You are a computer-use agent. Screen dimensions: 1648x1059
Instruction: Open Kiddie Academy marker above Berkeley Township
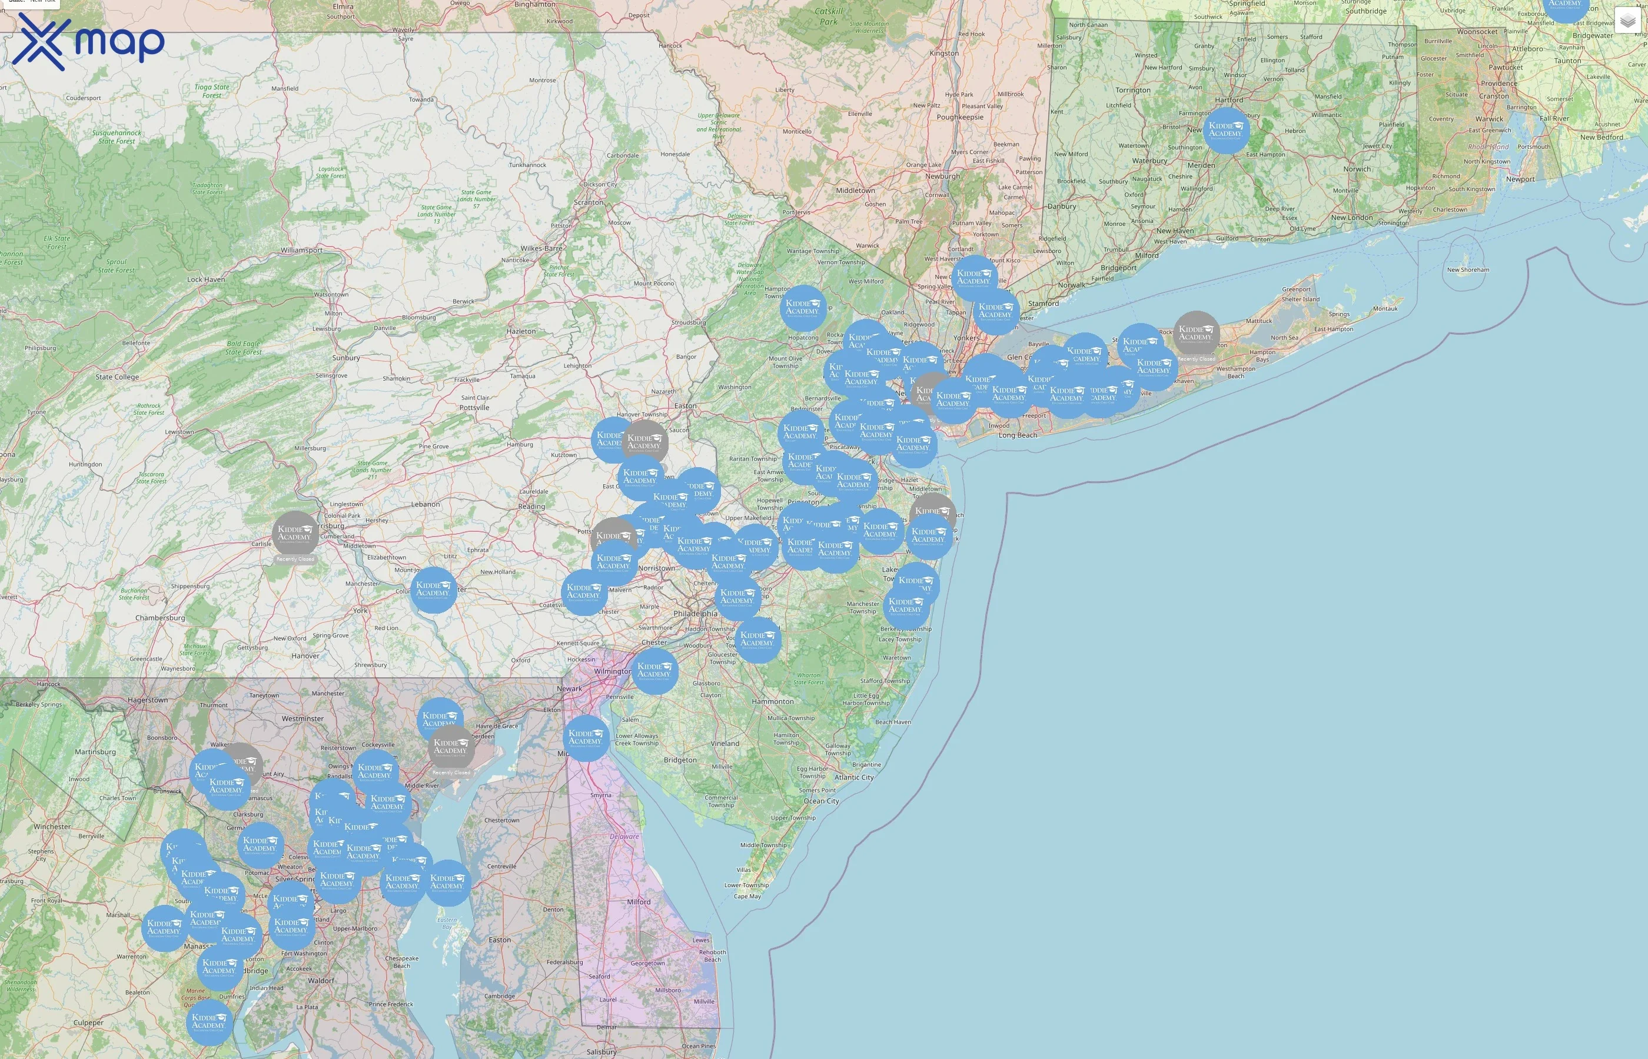point(906,606)
